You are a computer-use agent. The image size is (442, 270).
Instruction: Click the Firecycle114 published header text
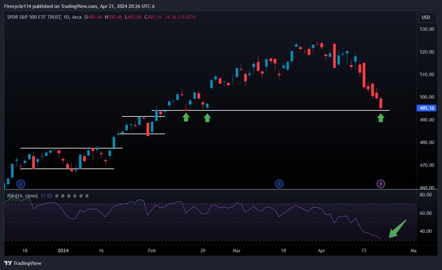pos(79,6)
